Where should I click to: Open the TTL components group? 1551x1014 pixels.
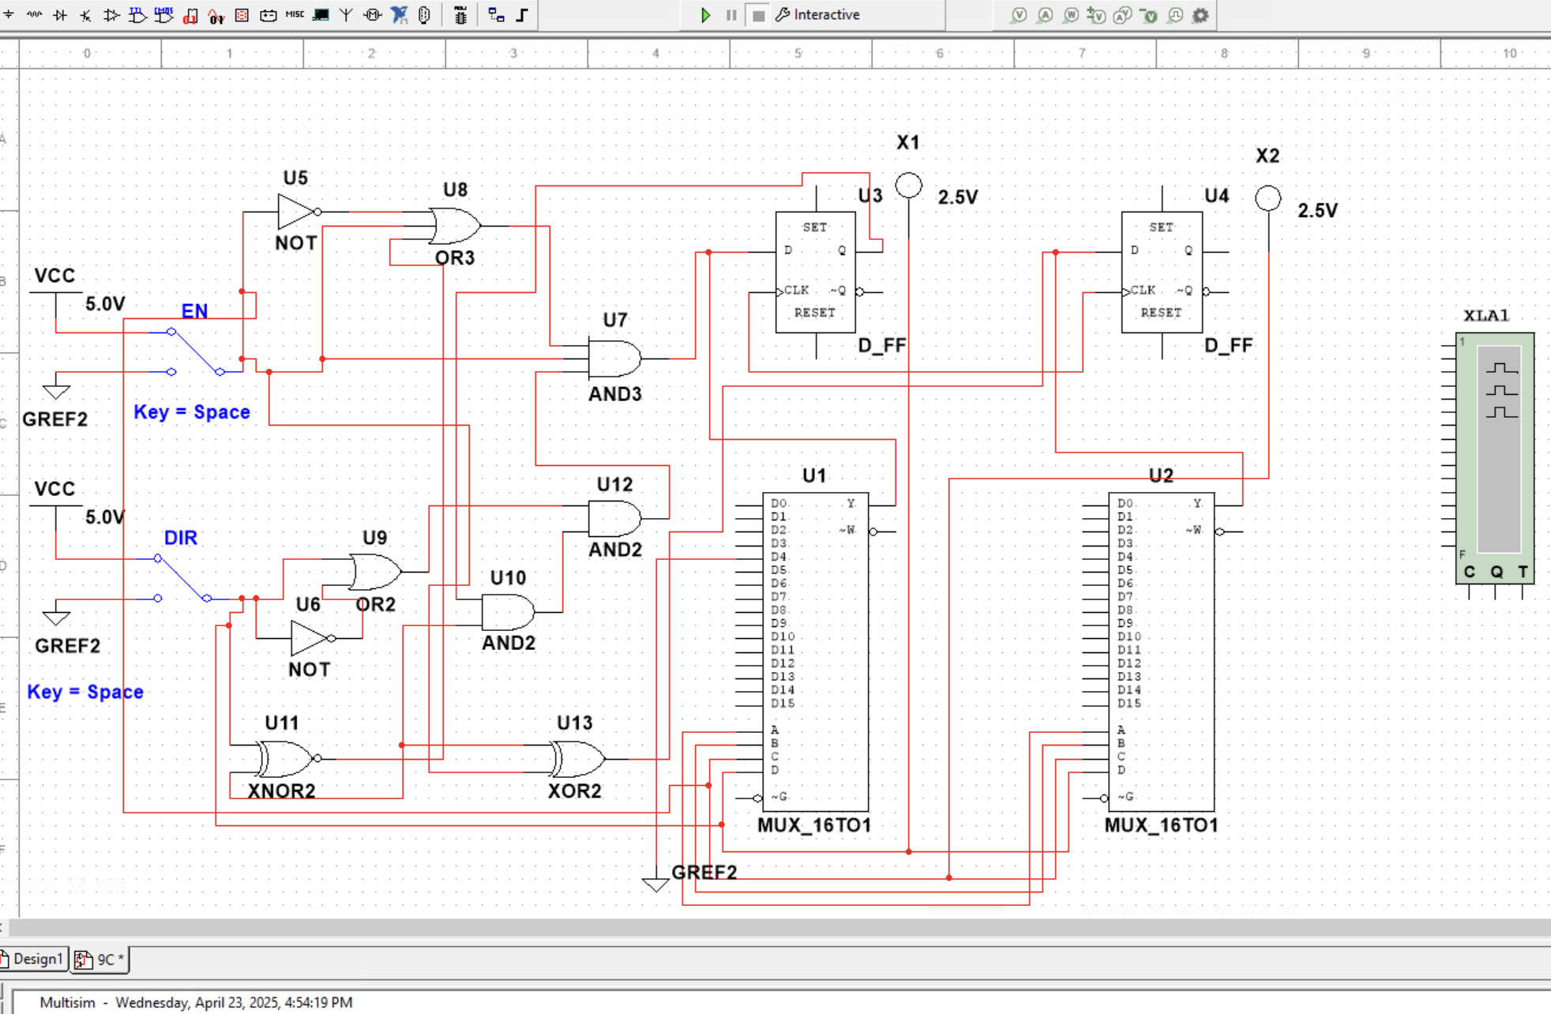pos(138,15)
